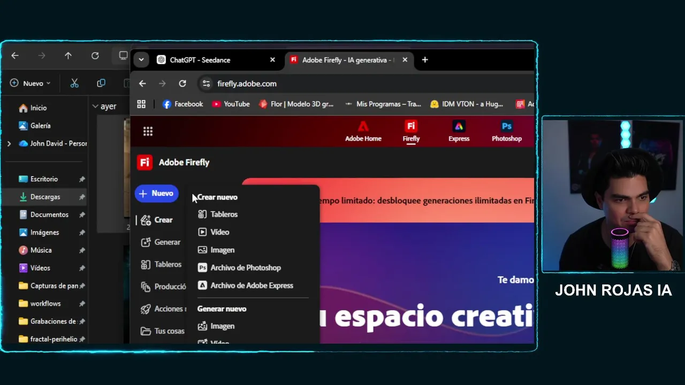Switch to Photoshop app
Viewport: 685px width, 385px height.
(507, 132)
